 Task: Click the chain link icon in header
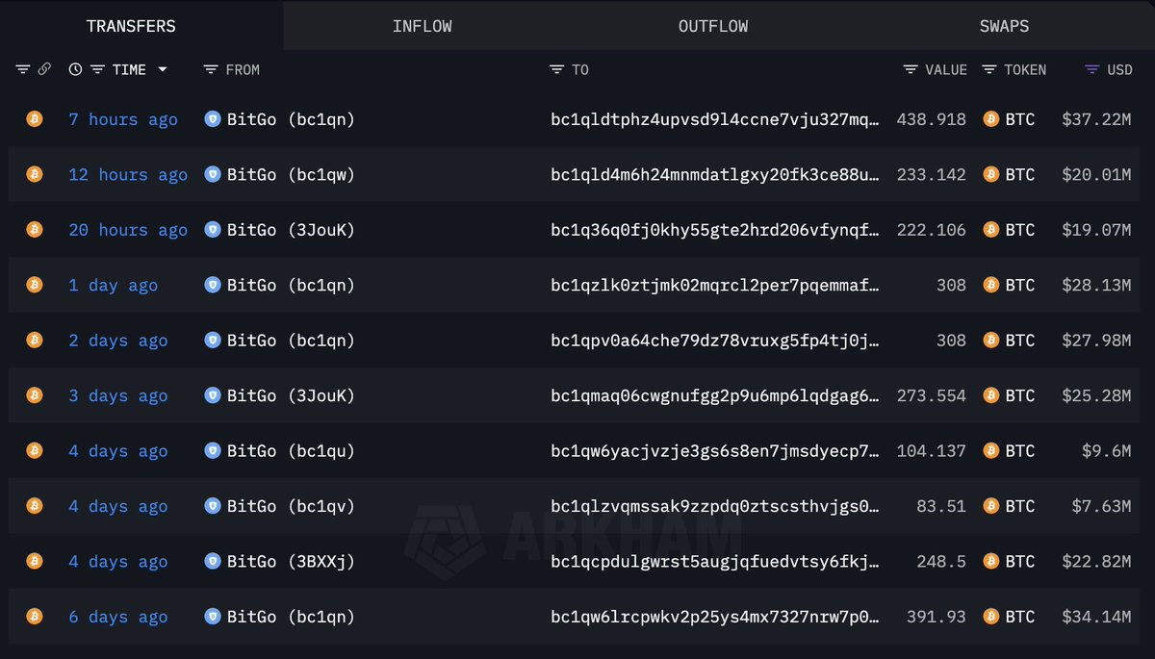(44, 69)
